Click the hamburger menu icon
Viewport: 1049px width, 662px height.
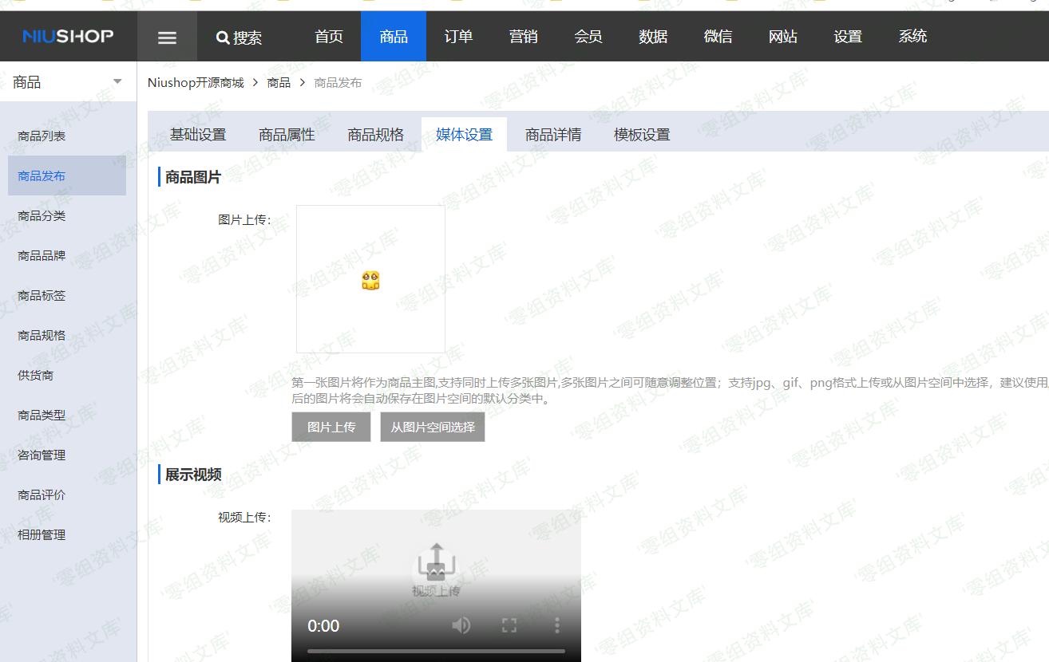(167, 37)
